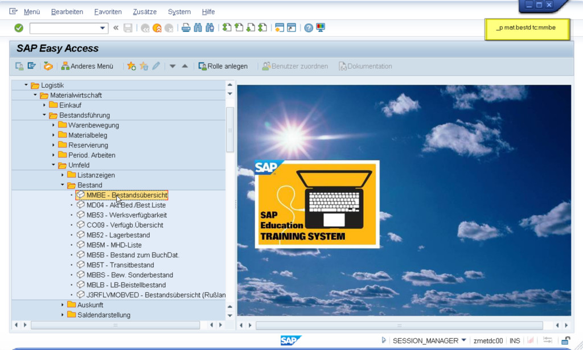The image size is (583, 350).
Task: Click the Create New Session icon
Action: coord(279,28)
